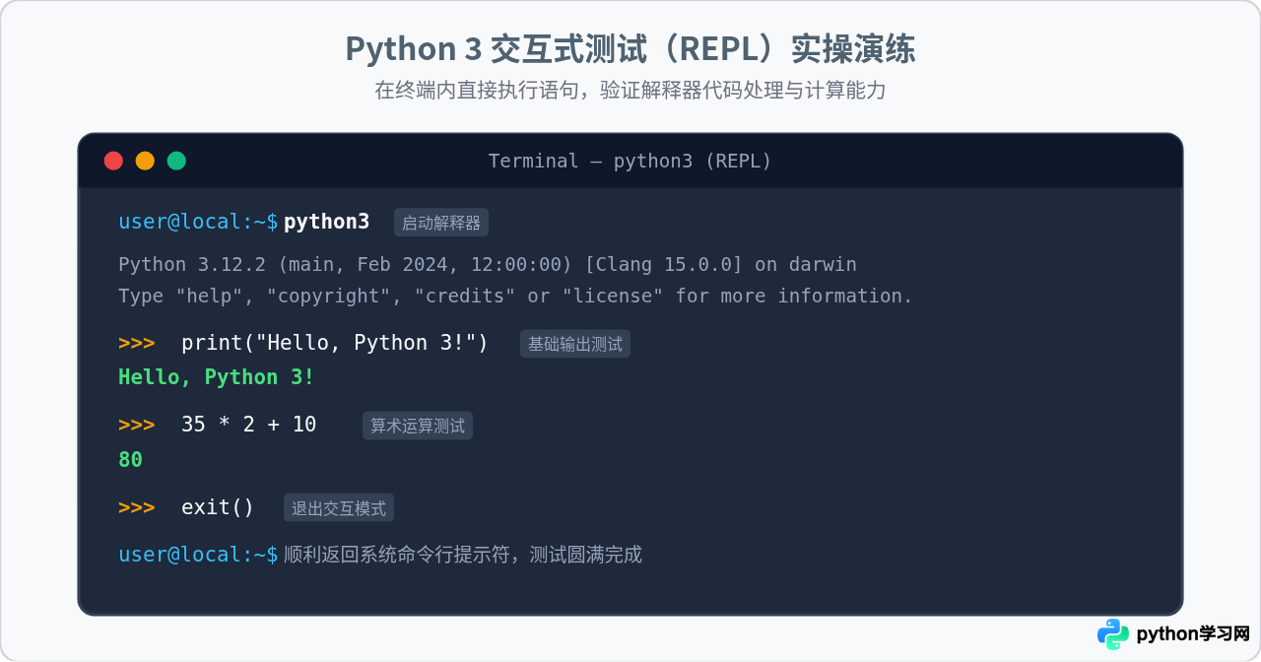Click the orange minimize dot in terminal
Viewport: 1261px width, 662px height.
145,161
